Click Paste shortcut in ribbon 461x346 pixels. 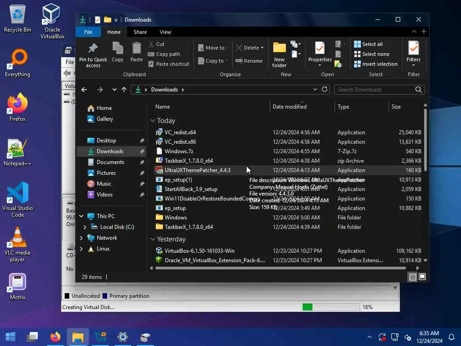click(169, 64)
